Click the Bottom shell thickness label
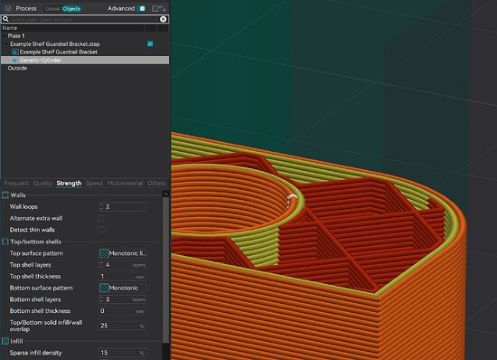Screen dimensions: 497x360 click(x=40, y=311)
